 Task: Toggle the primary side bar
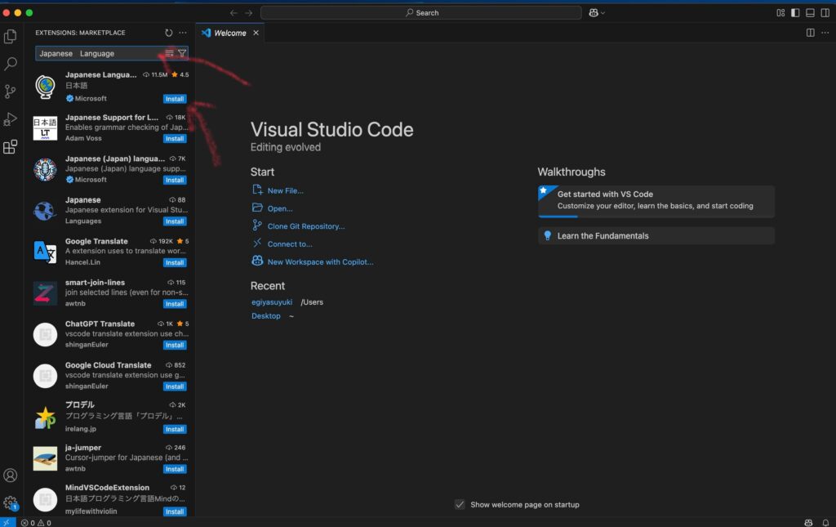[x=795, y=13]
